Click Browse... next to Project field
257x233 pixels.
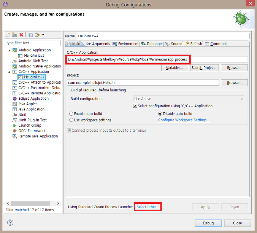[234, 83]
